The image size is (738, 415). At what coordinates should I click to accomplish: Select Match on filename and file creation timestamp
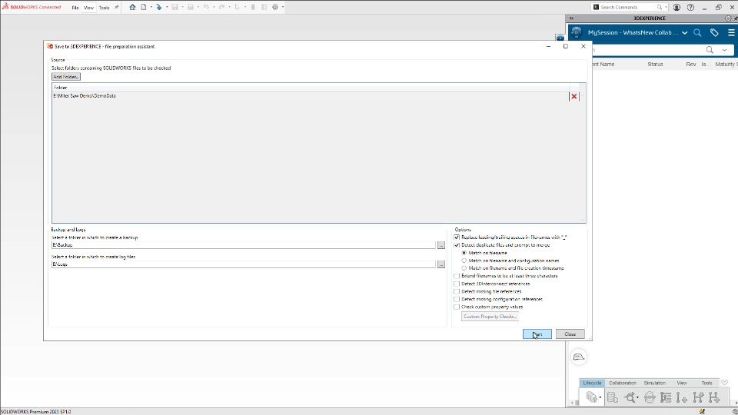(464, 268)
